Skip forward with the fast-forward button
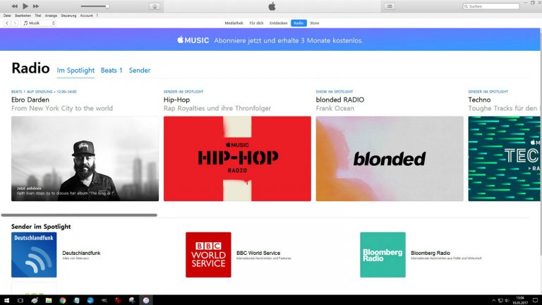 [x=36, y=6]
